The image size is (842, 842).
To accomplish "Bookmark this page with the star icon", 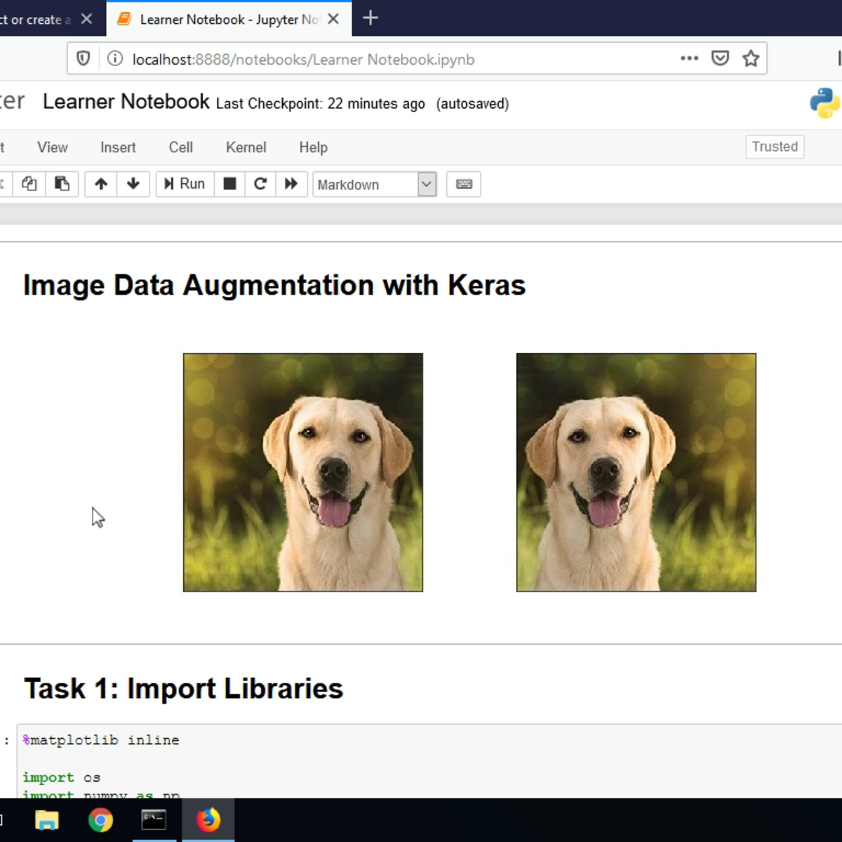I will point(751,58).
